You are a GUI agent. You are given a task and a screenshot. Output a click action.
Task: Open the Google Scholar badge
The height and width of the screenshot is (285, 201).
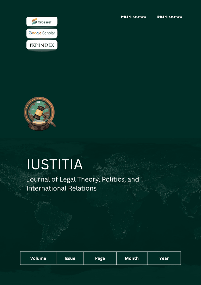click(42, 33)
